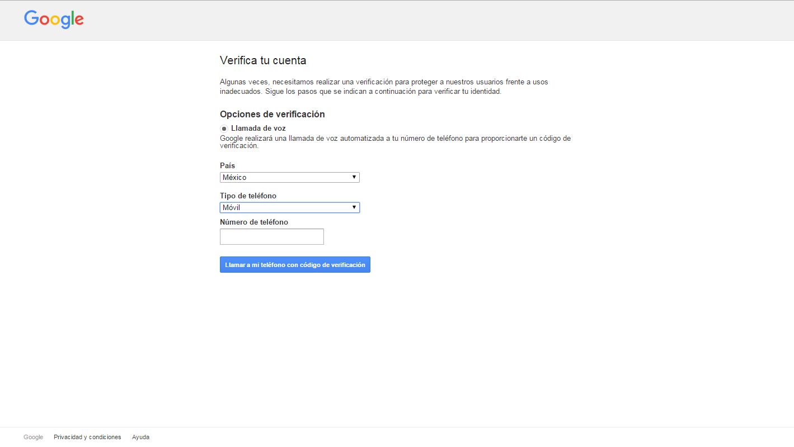Select the Llamada de voz radio button
The width and height of the screenshot is (794, 447).
(x=224, y=129)
